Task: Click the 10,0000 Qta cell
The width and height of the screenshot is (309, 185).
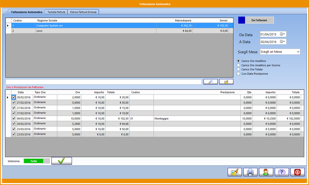Action: pyautogui.click(x=247, y=118)
